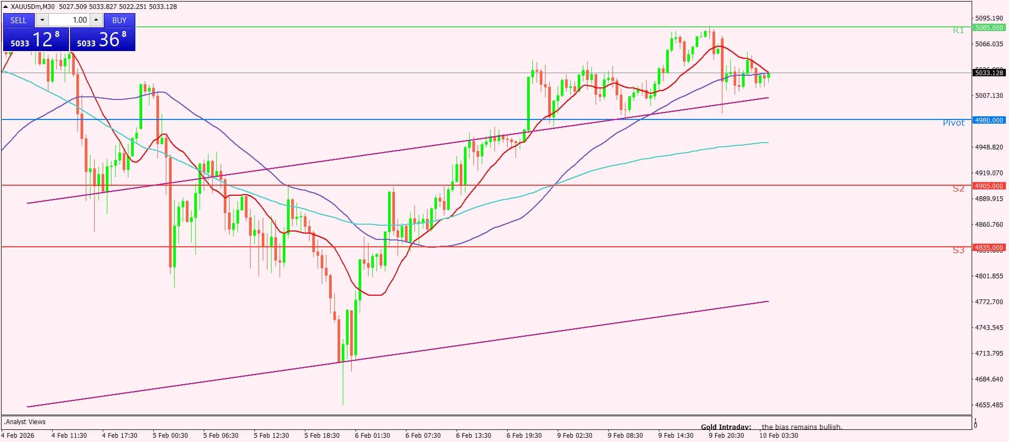
Task: Increase trade volume with the up arrow
Action: point(96,20)
